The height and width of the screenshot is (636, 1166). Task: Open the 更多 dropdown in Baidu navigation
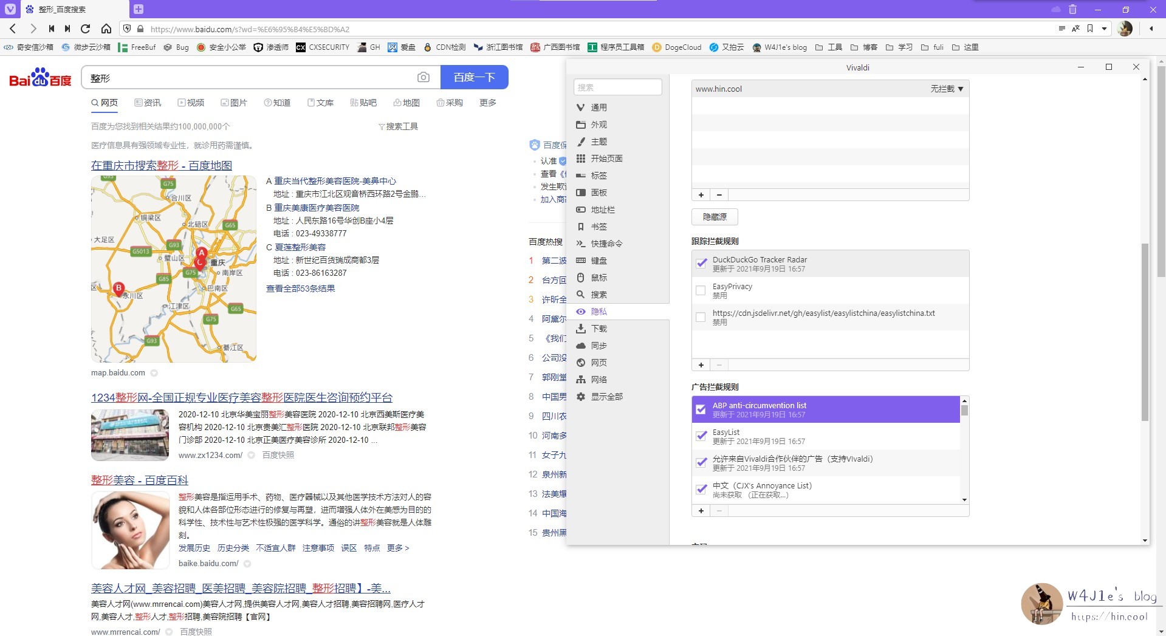tap(488, 103)
